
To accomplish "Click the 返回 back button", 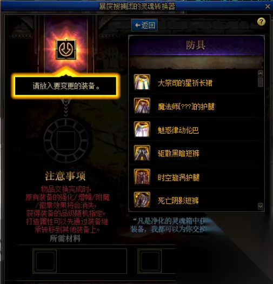I will [x=144, y=25].
